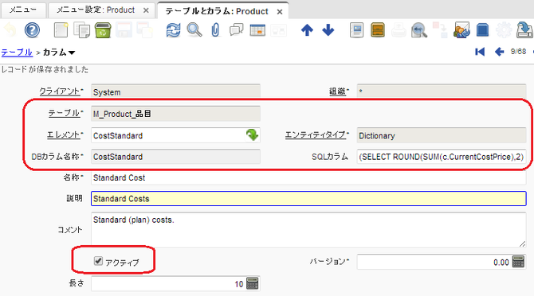Click the エンティティタイプ label link

pos(316,135)
